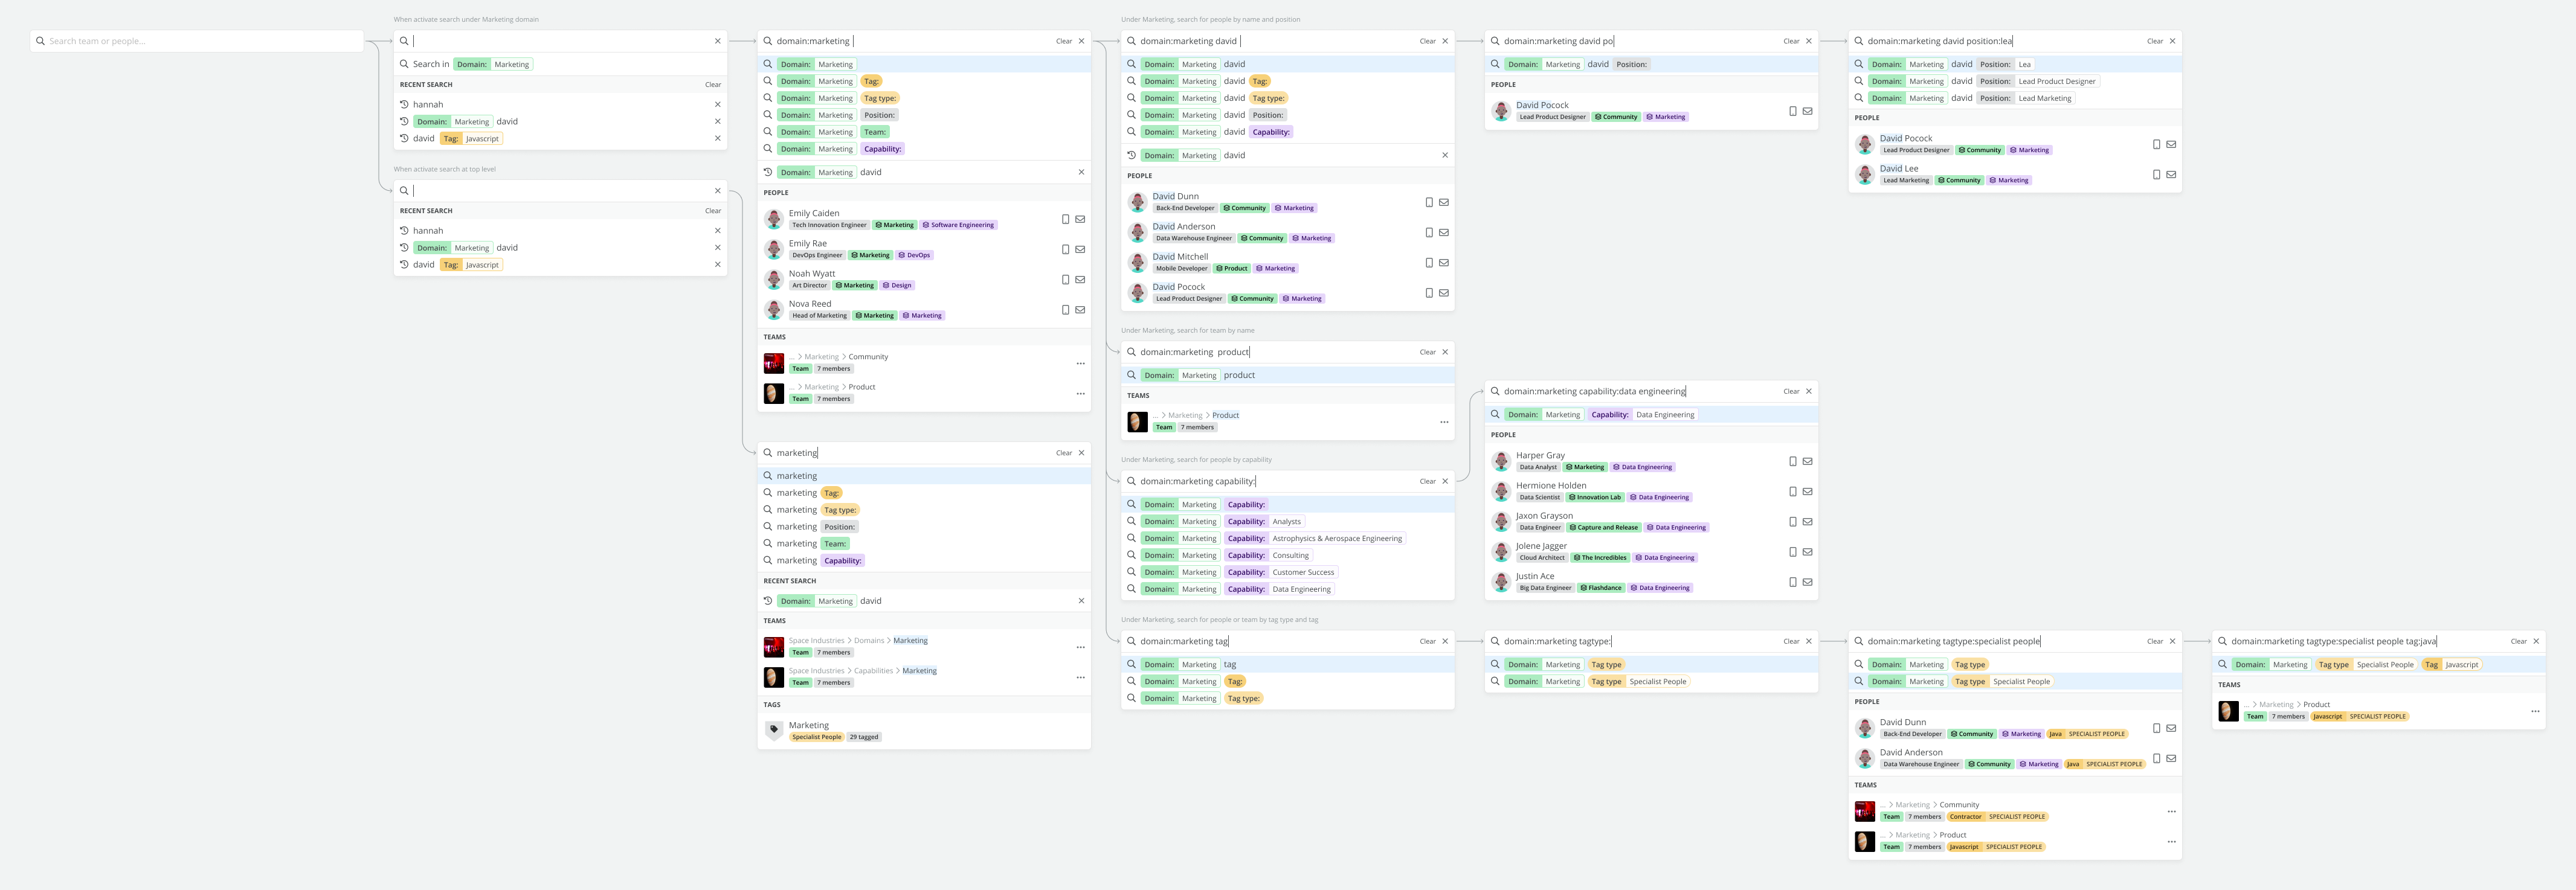Click email icon next to Emily Caiden

[x=1080, y=219]
